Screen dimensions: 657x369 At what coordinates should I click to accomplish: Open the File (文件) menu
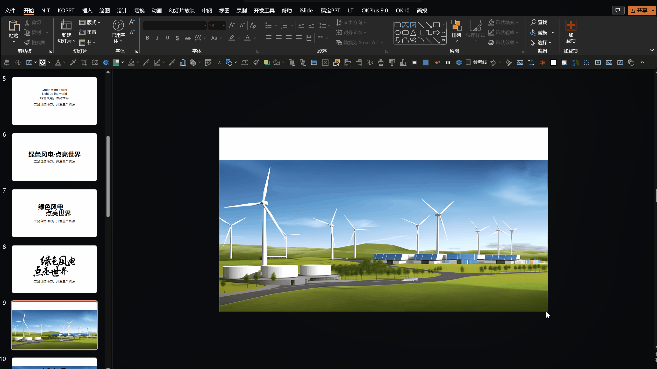(10, 11)
